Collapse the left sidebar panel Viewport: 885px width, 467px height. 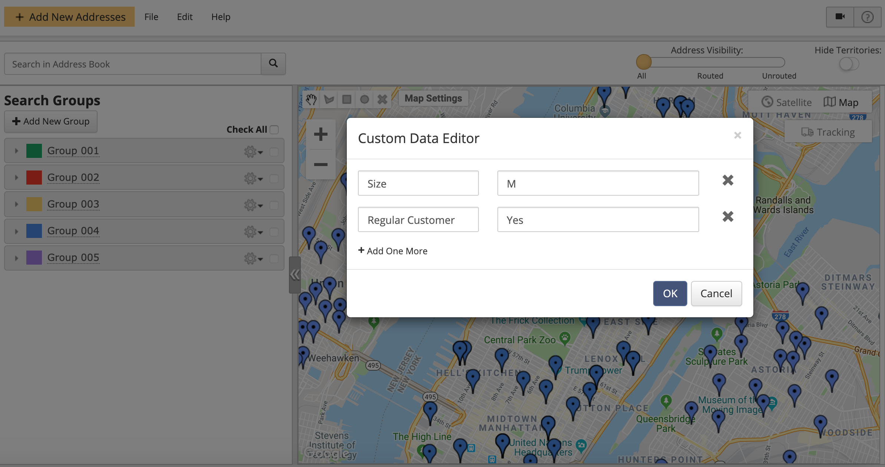point(295,275)
